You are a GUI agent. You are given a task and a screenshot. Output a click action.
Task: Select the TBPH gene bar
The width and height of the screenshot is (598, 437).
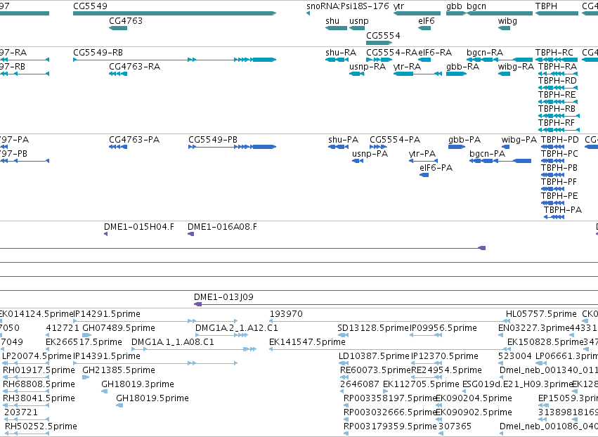pos(557,13)
